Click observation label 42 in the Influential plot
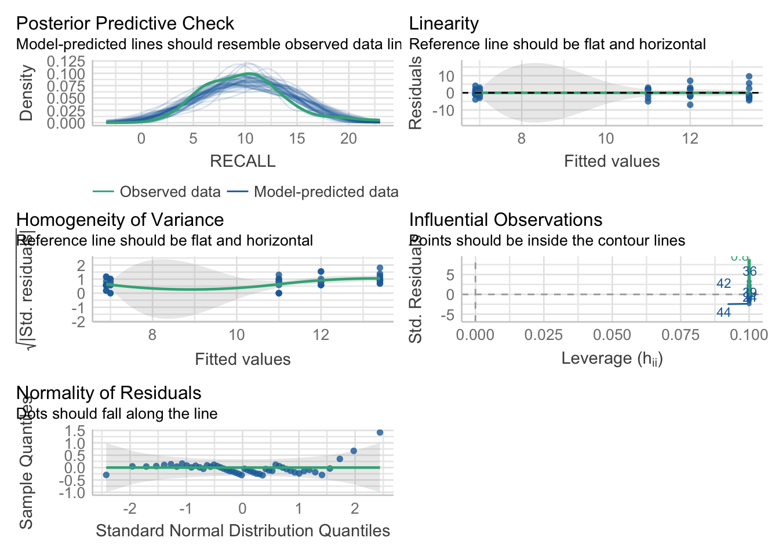 coord(723,284)
